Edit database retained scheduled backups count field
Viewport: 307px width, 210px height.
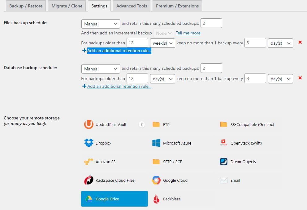coord(211,68)
